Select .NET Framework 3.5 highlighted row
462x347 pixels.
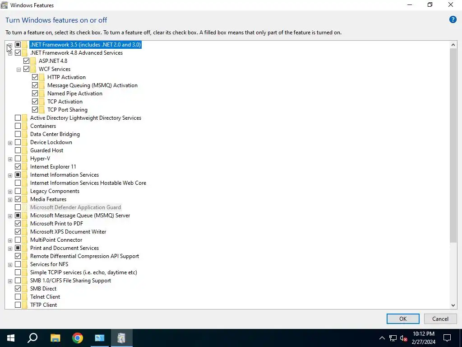click(x=85, y=45)
